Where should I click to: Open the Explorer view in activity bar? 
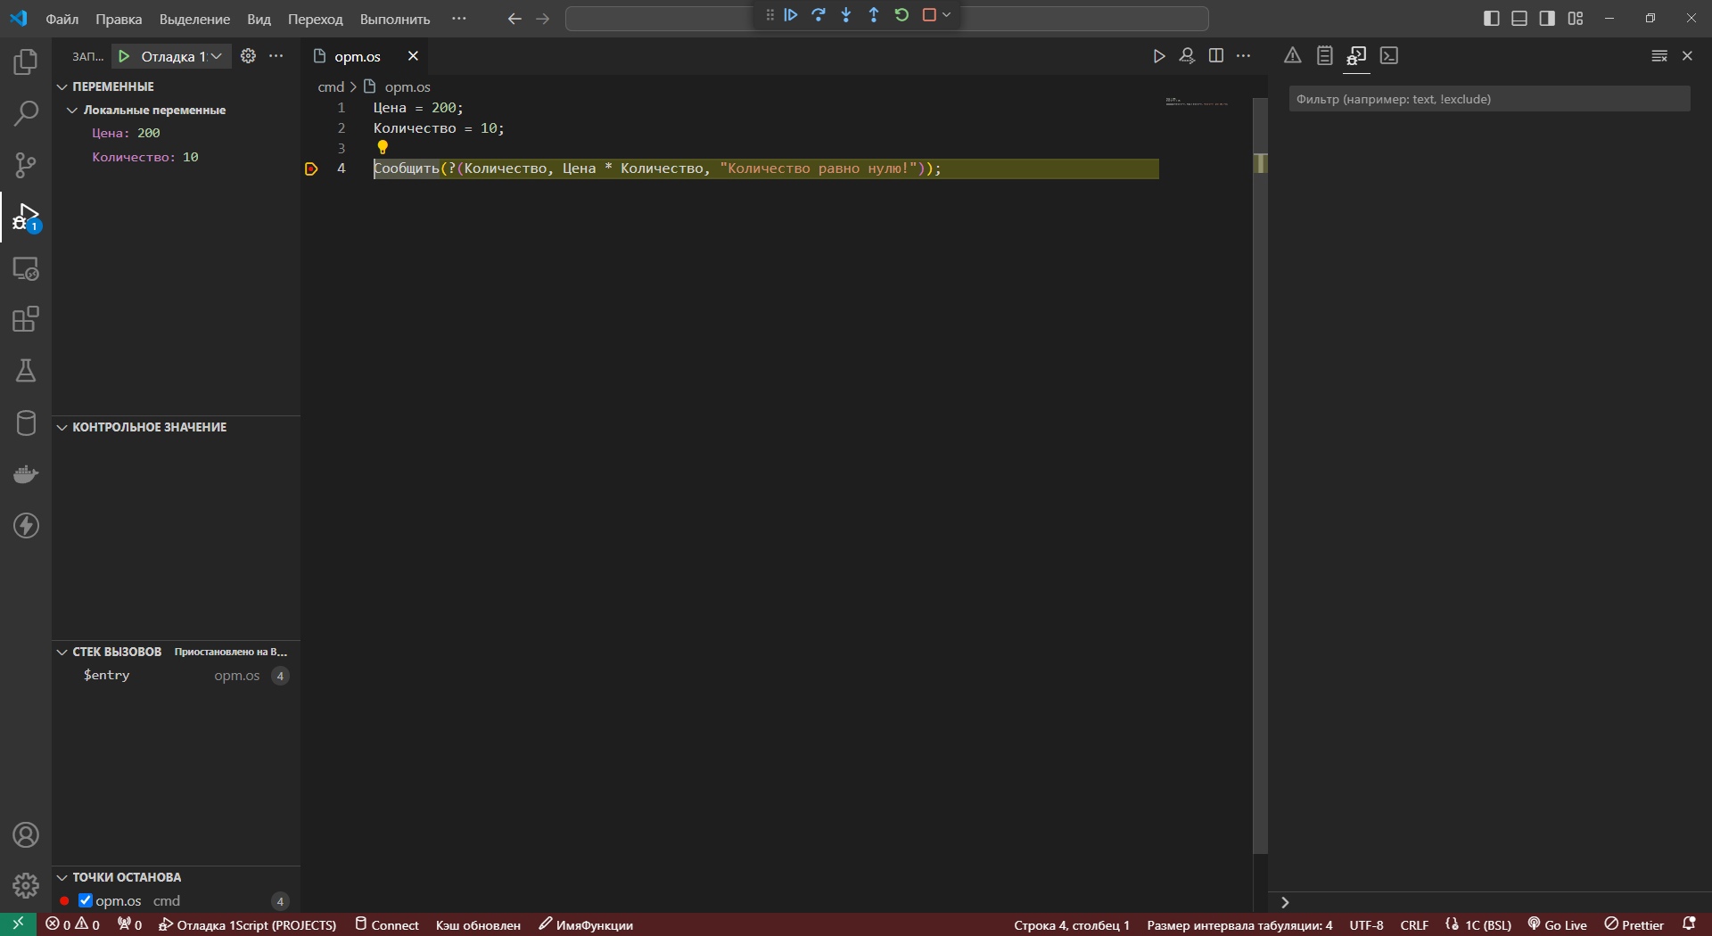[26, 62]
